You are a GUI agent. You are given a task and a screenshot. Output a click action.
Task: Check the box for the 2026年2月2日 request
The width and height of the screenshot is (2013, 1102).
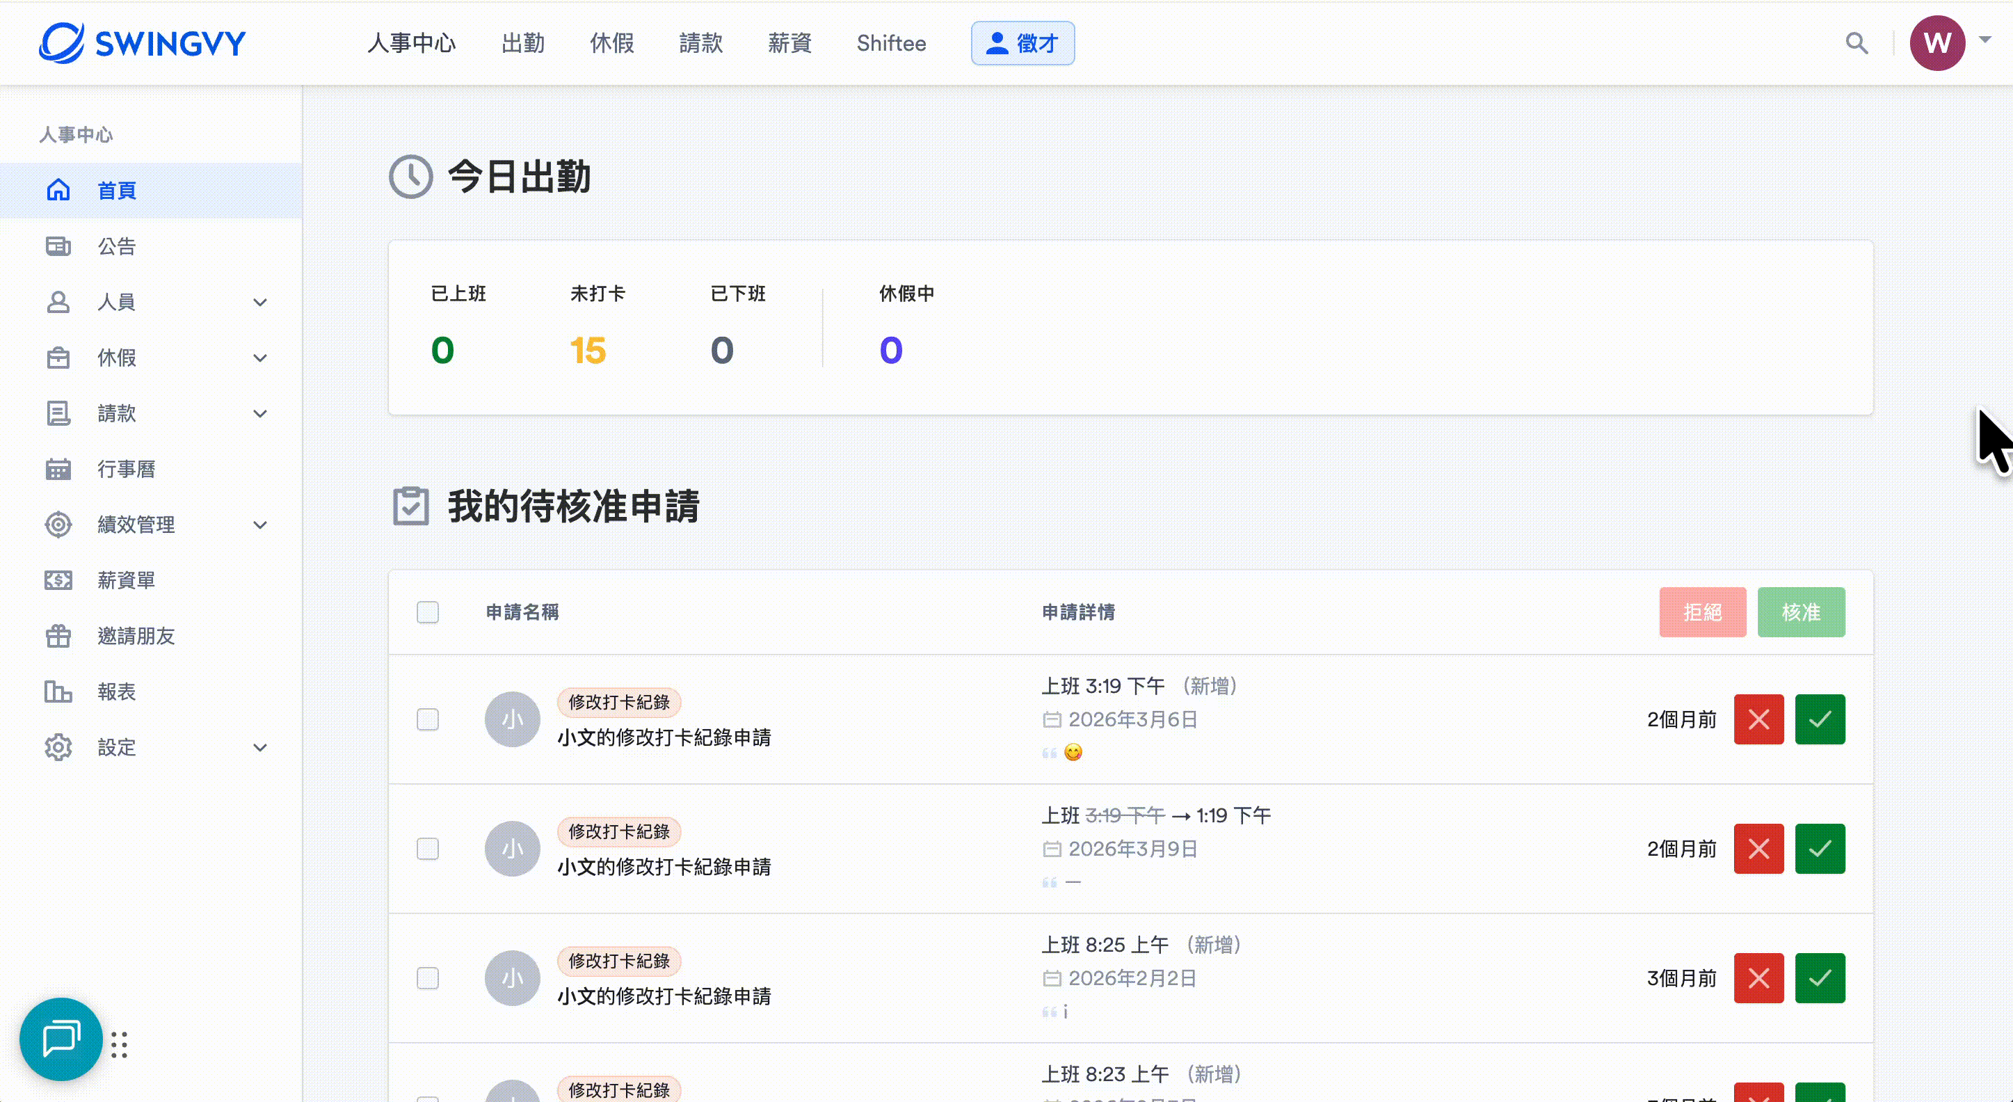[x=428, y=977]
